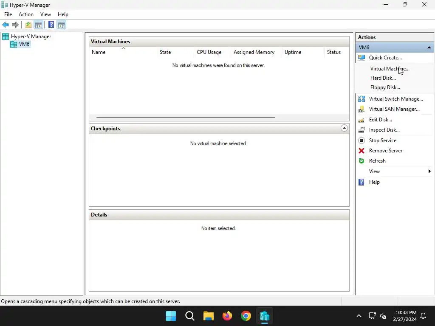This screenshot has height=326, width=435.
Task: Choose Hard Disk... from the New submenu
Action: tap(383, 78)
